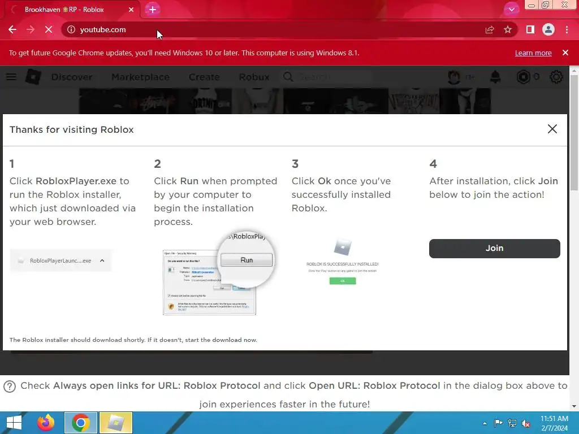This screenshot has width=579, height=434.
Task: Click the Roblox installed OK illustration
Action: pyautogui.click(x=343, y=281)
